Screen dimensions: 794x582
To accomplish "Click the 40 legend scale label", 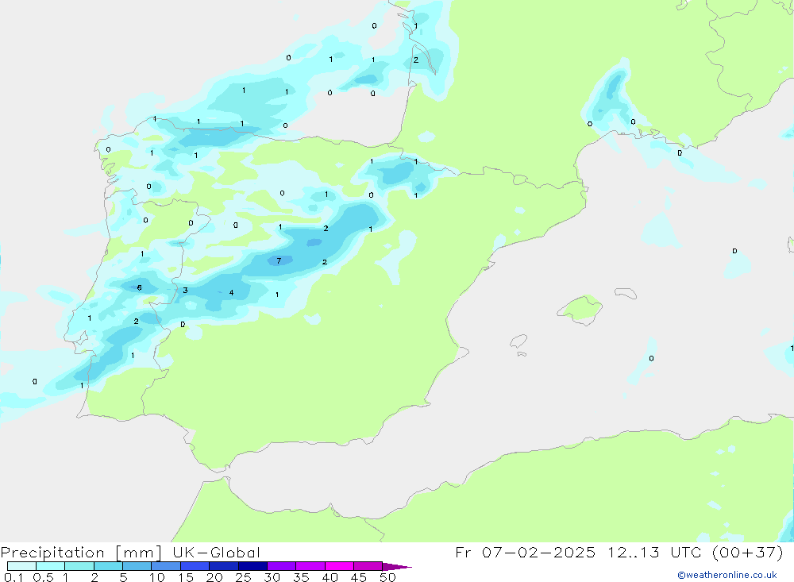I will click(x=330, y=577).
